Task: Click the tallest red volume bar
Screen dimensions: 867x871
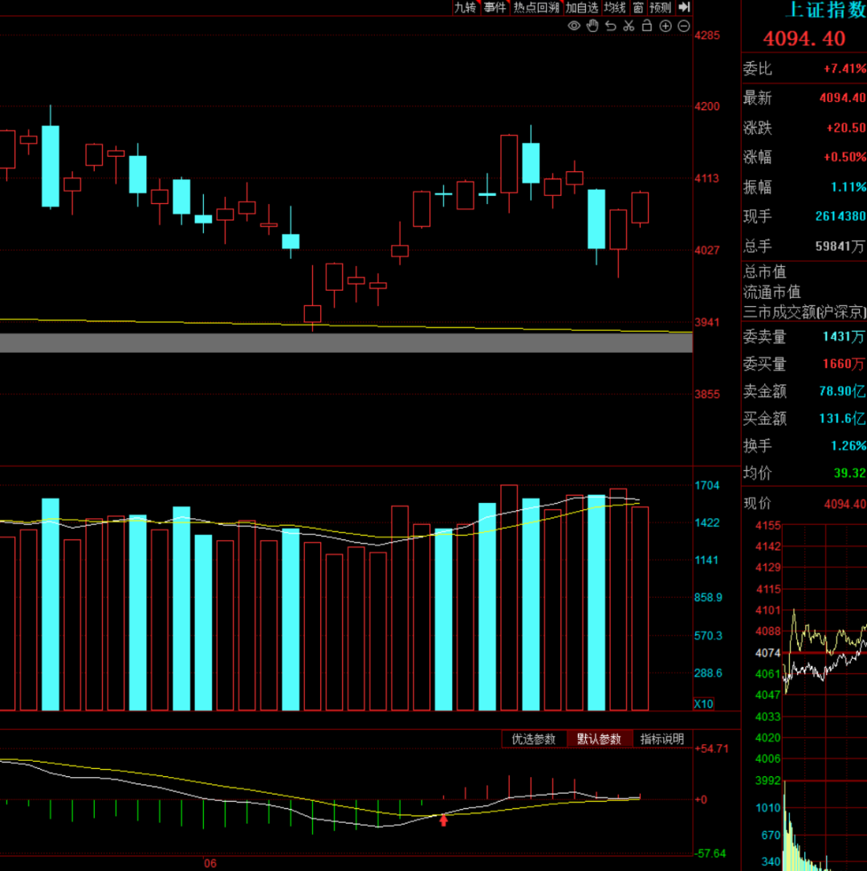Action: (x=509, y=598)
